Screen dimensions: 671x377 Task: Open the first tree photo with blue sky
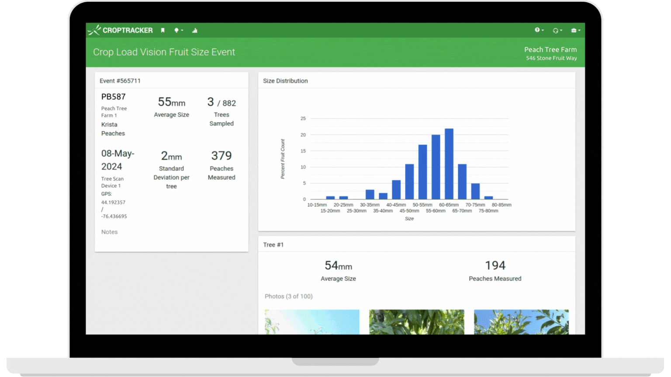click(x=312, y=322)
